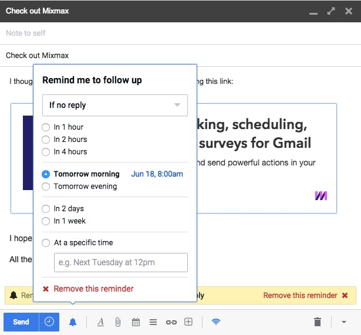Select the 'In 1 week' option
Viewport: 361px width, 335px height.
coord(63,221)
